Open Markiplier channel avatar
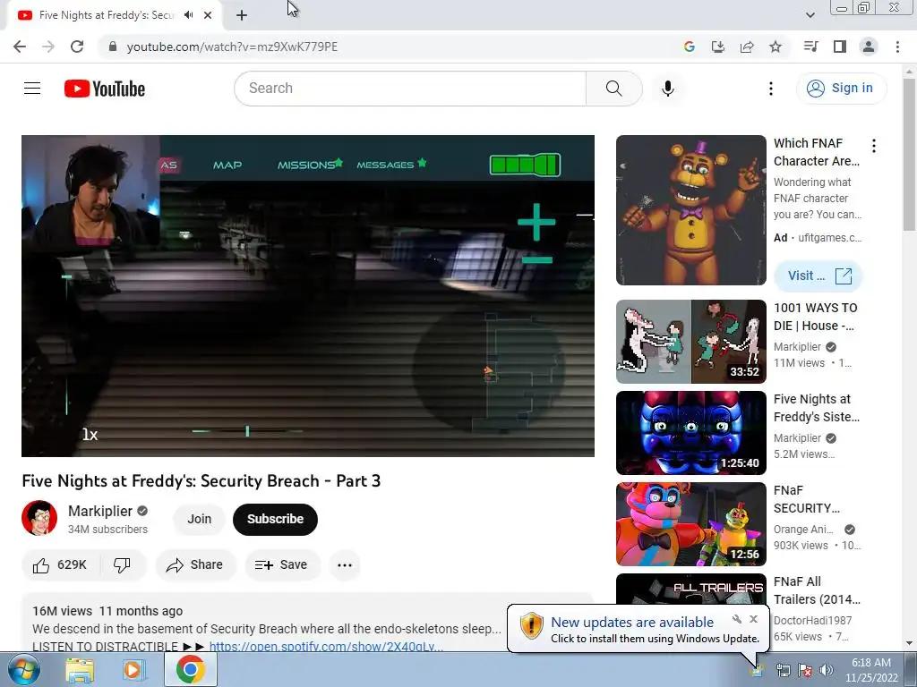 (x=39, y=518)
